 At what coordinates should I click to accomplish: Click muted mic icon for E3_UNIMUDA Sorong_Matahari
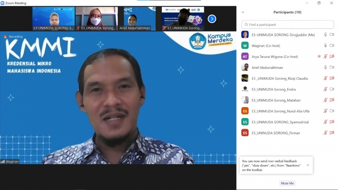pos(325,100)
